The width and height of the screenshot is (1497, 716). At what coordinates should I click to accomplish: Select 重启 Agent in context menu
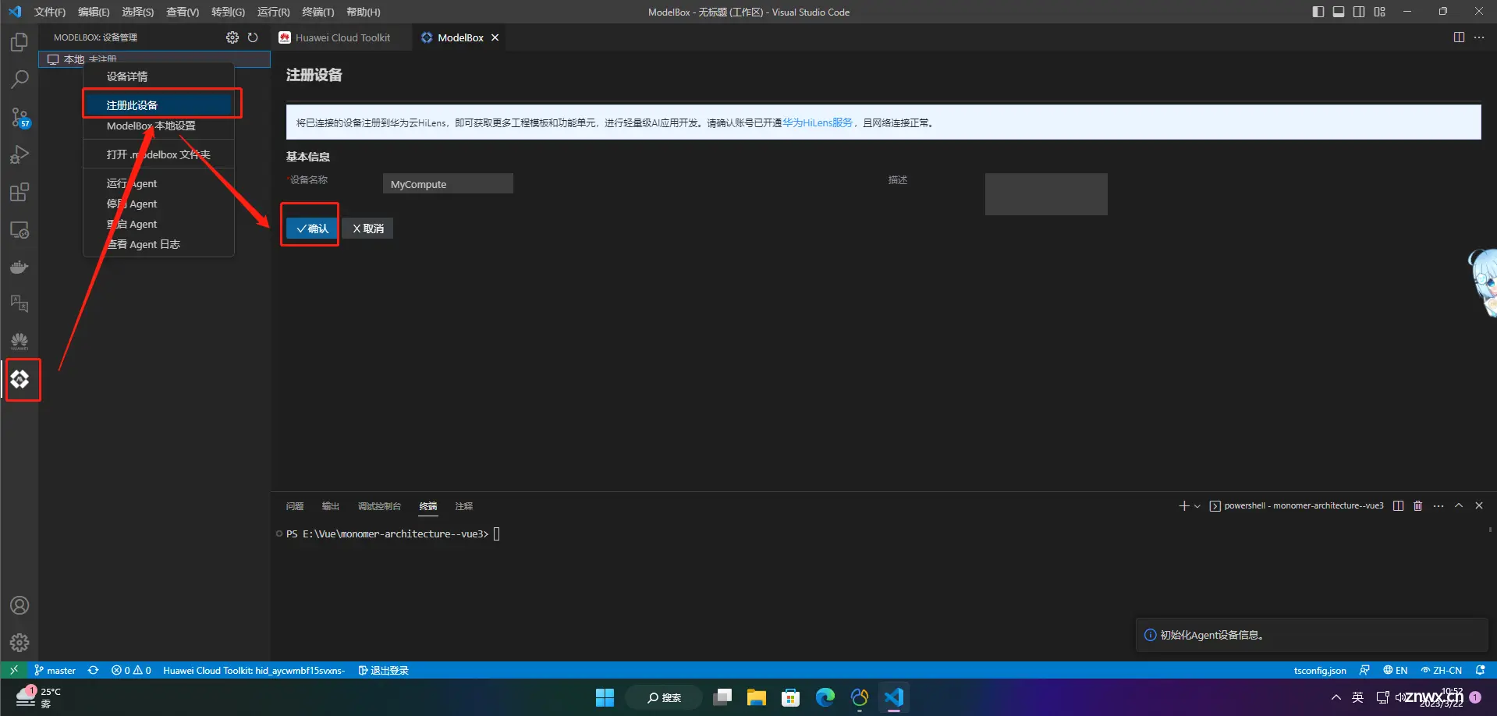(x=158, y=224)
